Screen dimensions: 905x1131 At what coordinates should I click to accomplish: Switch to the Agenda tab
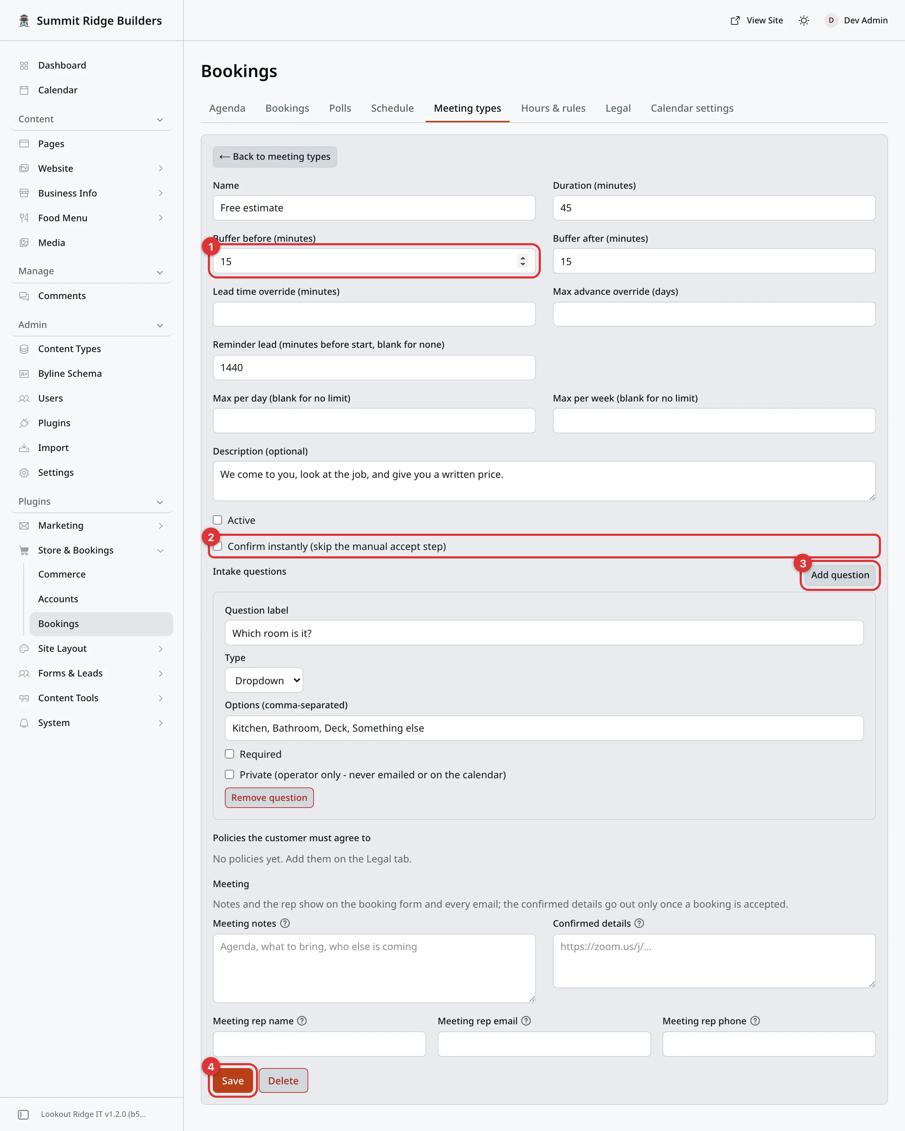227,109
